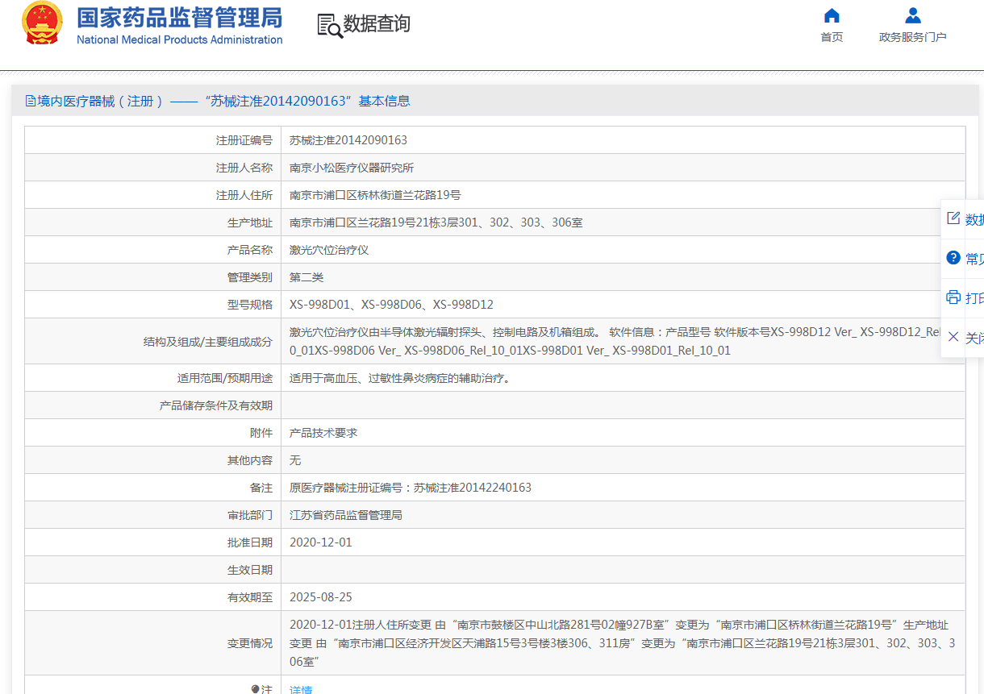Select 南京小松医疗仪器研究所 value
This screenshot has height=694, width=984.
(352, 168)
